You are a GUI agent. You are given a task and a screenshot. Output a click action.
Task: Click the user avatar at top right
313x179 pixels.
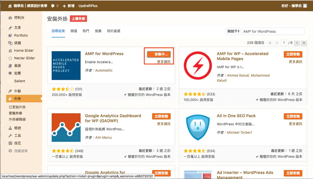pyautogui.click(x=305, y=6)
